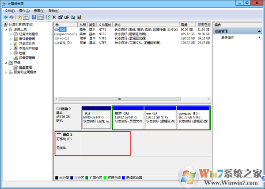This screenshot has width=265, height=189.
Task: Click the 逻辑驱动器 blue legend swatch
Action: pos(123,178)
